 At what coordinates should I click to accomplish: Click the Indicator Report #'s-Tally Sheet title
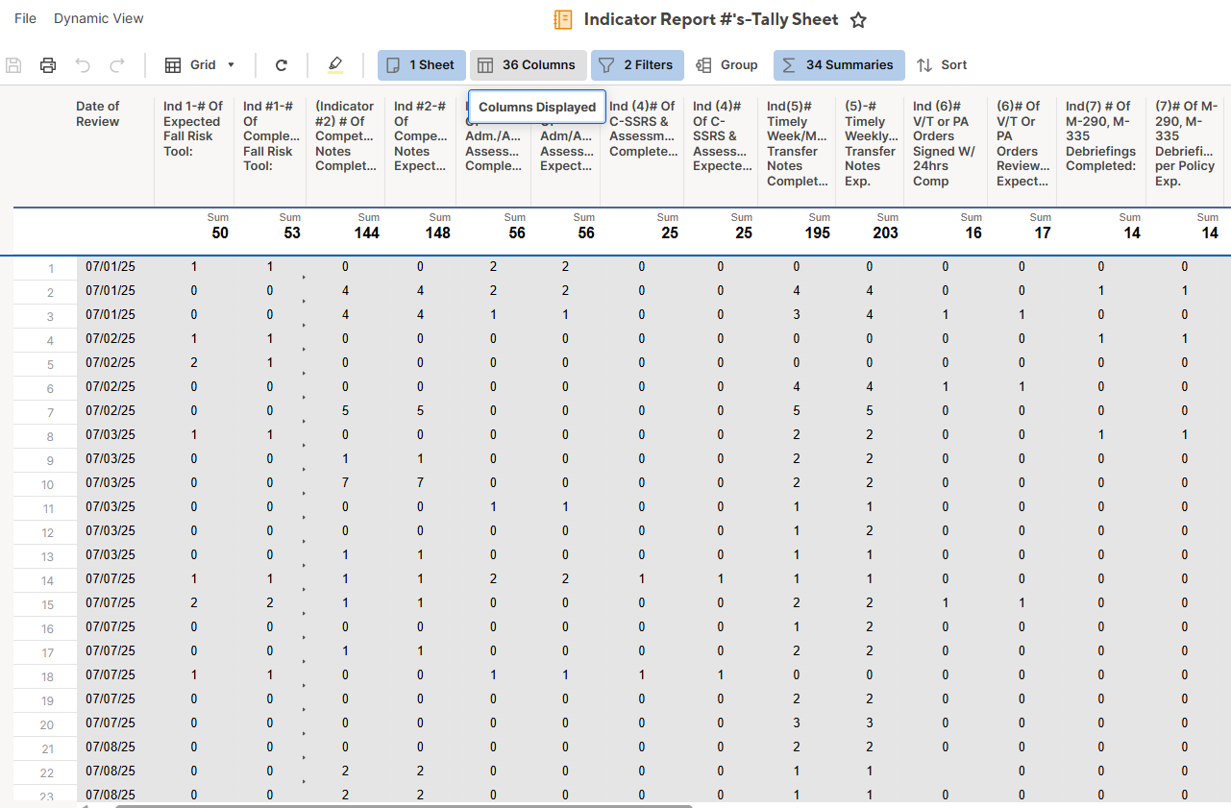tap(711, 19)
